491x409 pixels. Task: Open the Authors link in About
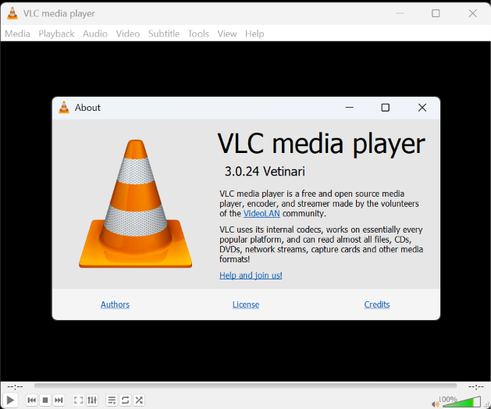(115, 304)
